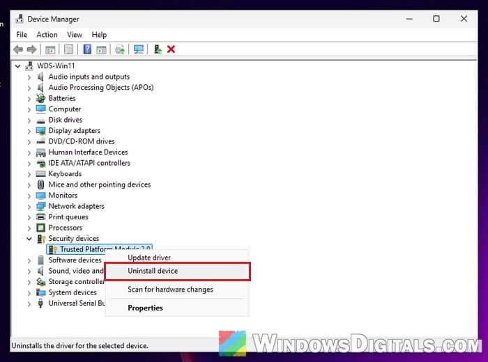The width and height of the screenshot is (488, 362).
Task: Expand the Monitors category
Action: tap(29, 196)
